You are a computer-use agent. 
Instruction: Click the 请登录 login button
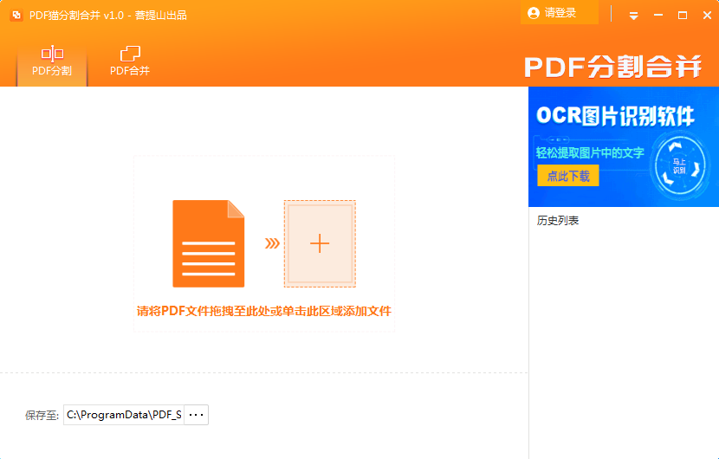pyautogui.click(x=560, y=13)
